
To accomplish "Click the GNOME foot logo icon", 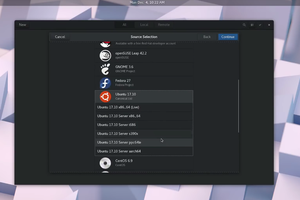I will pos(105,69).
